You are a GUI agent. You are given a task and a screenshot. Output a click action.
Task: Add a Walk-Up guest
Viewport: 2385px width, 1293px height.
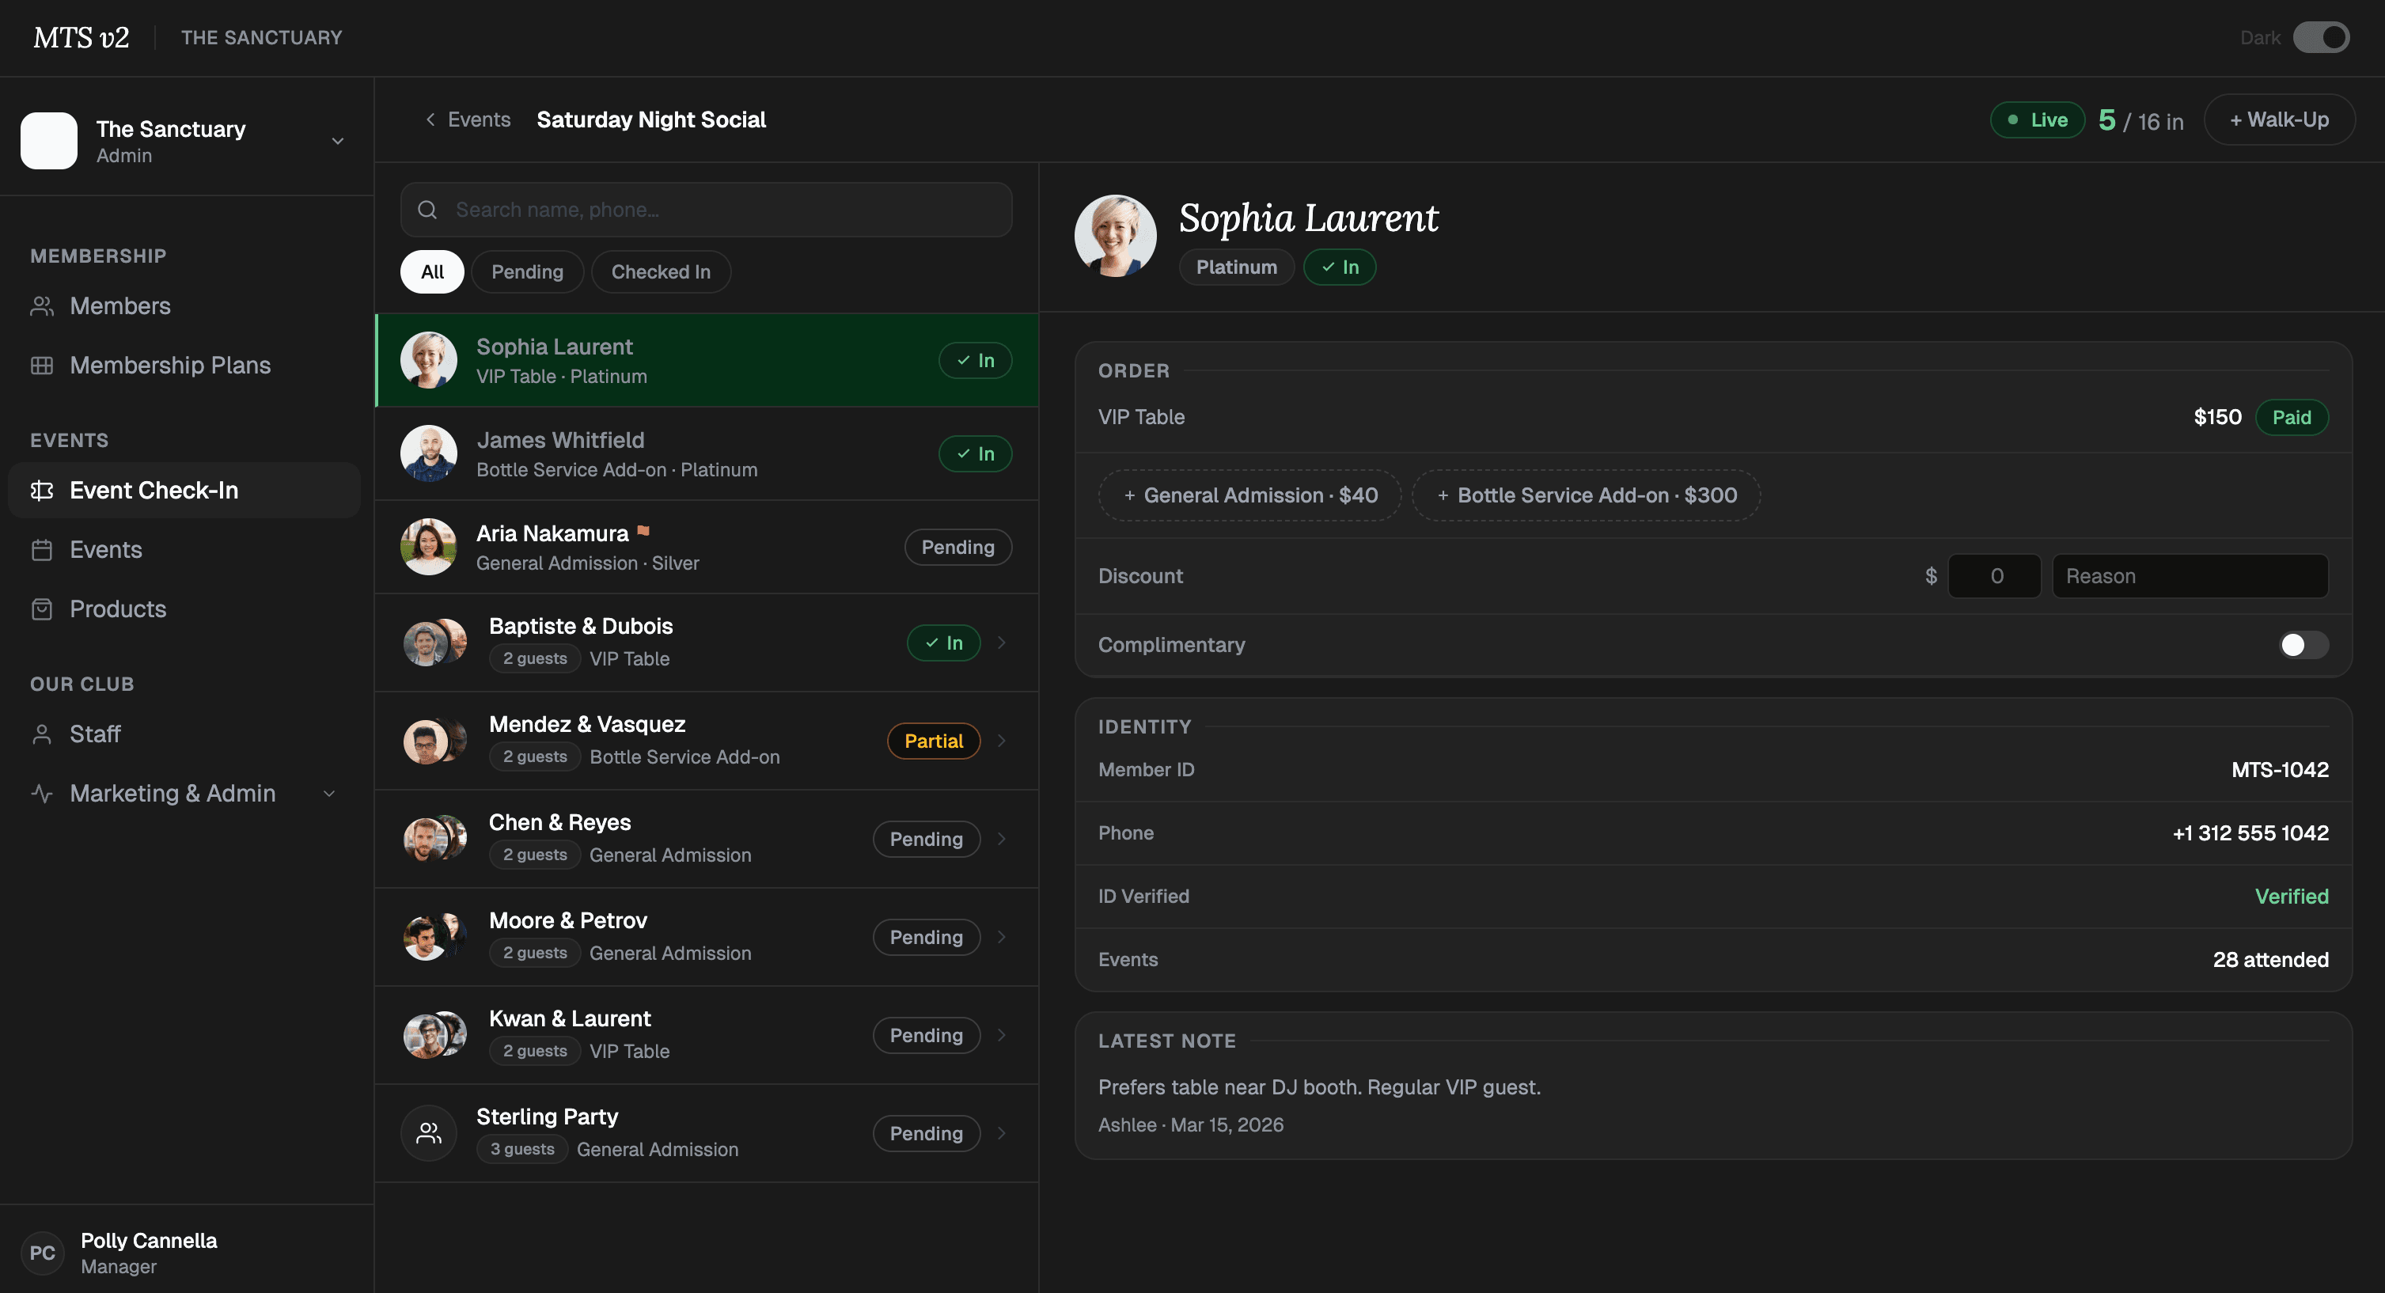(2280, 119)
